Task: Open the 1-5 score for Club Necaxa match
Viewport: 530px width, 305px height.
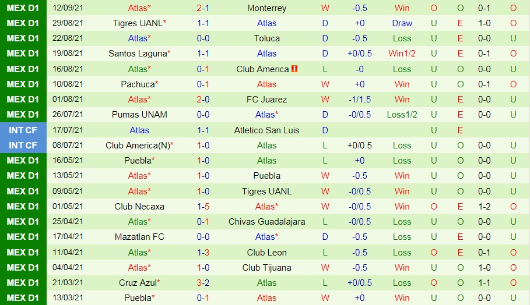Action: [x=203, y=207]
